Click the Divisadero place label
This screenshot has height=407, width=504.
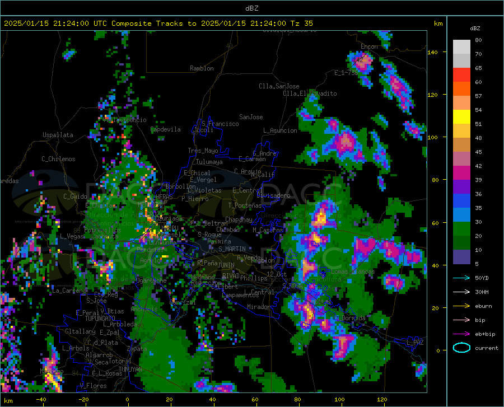(273, 195)
